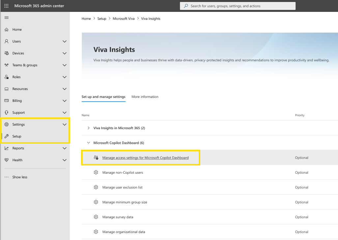Screen dimensions: 338x240
Task: Click the Support headset icon
Action: tap(7, 112)
